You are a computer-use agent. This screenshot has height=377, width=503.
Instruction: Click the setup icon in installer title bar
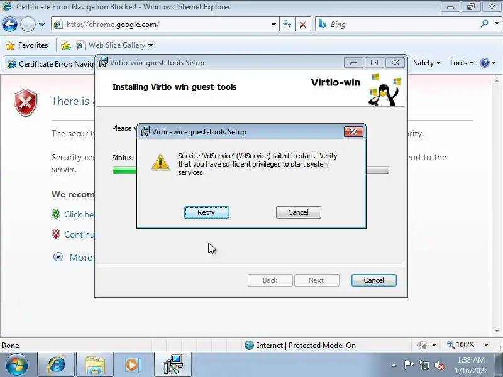tap(102, 62)
